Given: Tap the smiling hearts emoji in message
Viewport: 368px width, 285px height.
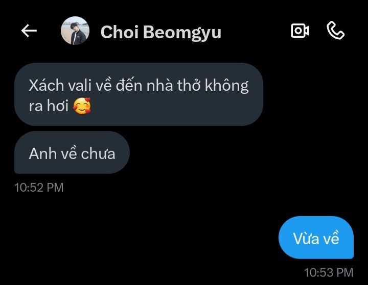Looking at the screenshot, I should [x=82, y=106].
